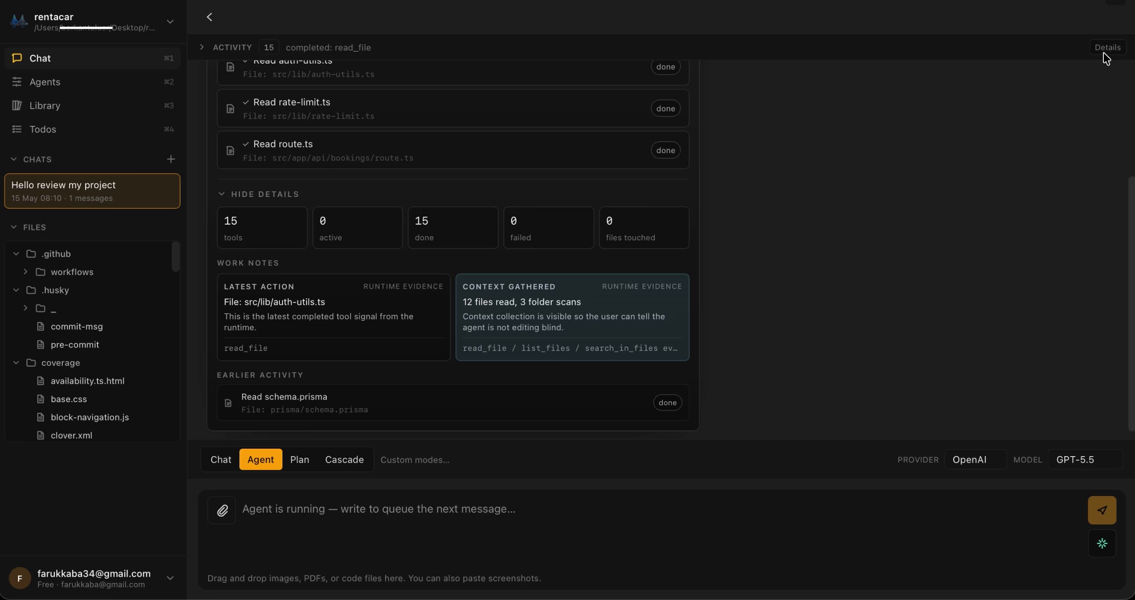Click the 0 failed stat card
Viewport: 1135px width, 600px height.
(549, 228)
